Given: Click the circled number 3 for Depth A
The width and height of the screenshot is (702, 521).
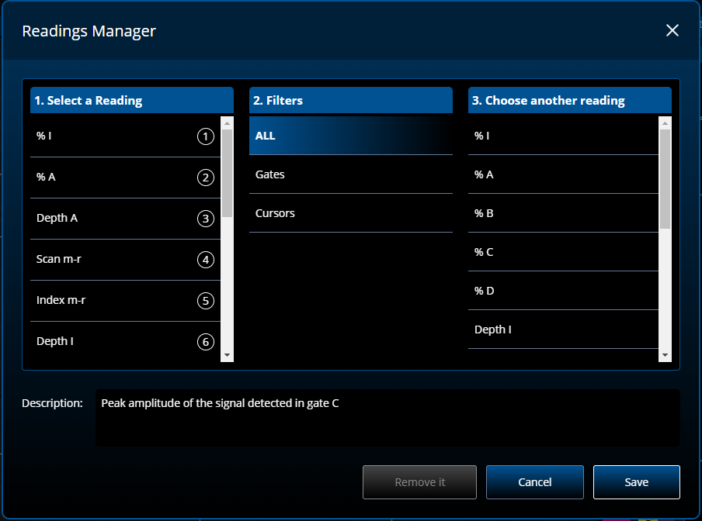Looking at the screenshot, I should pos(206,219).
